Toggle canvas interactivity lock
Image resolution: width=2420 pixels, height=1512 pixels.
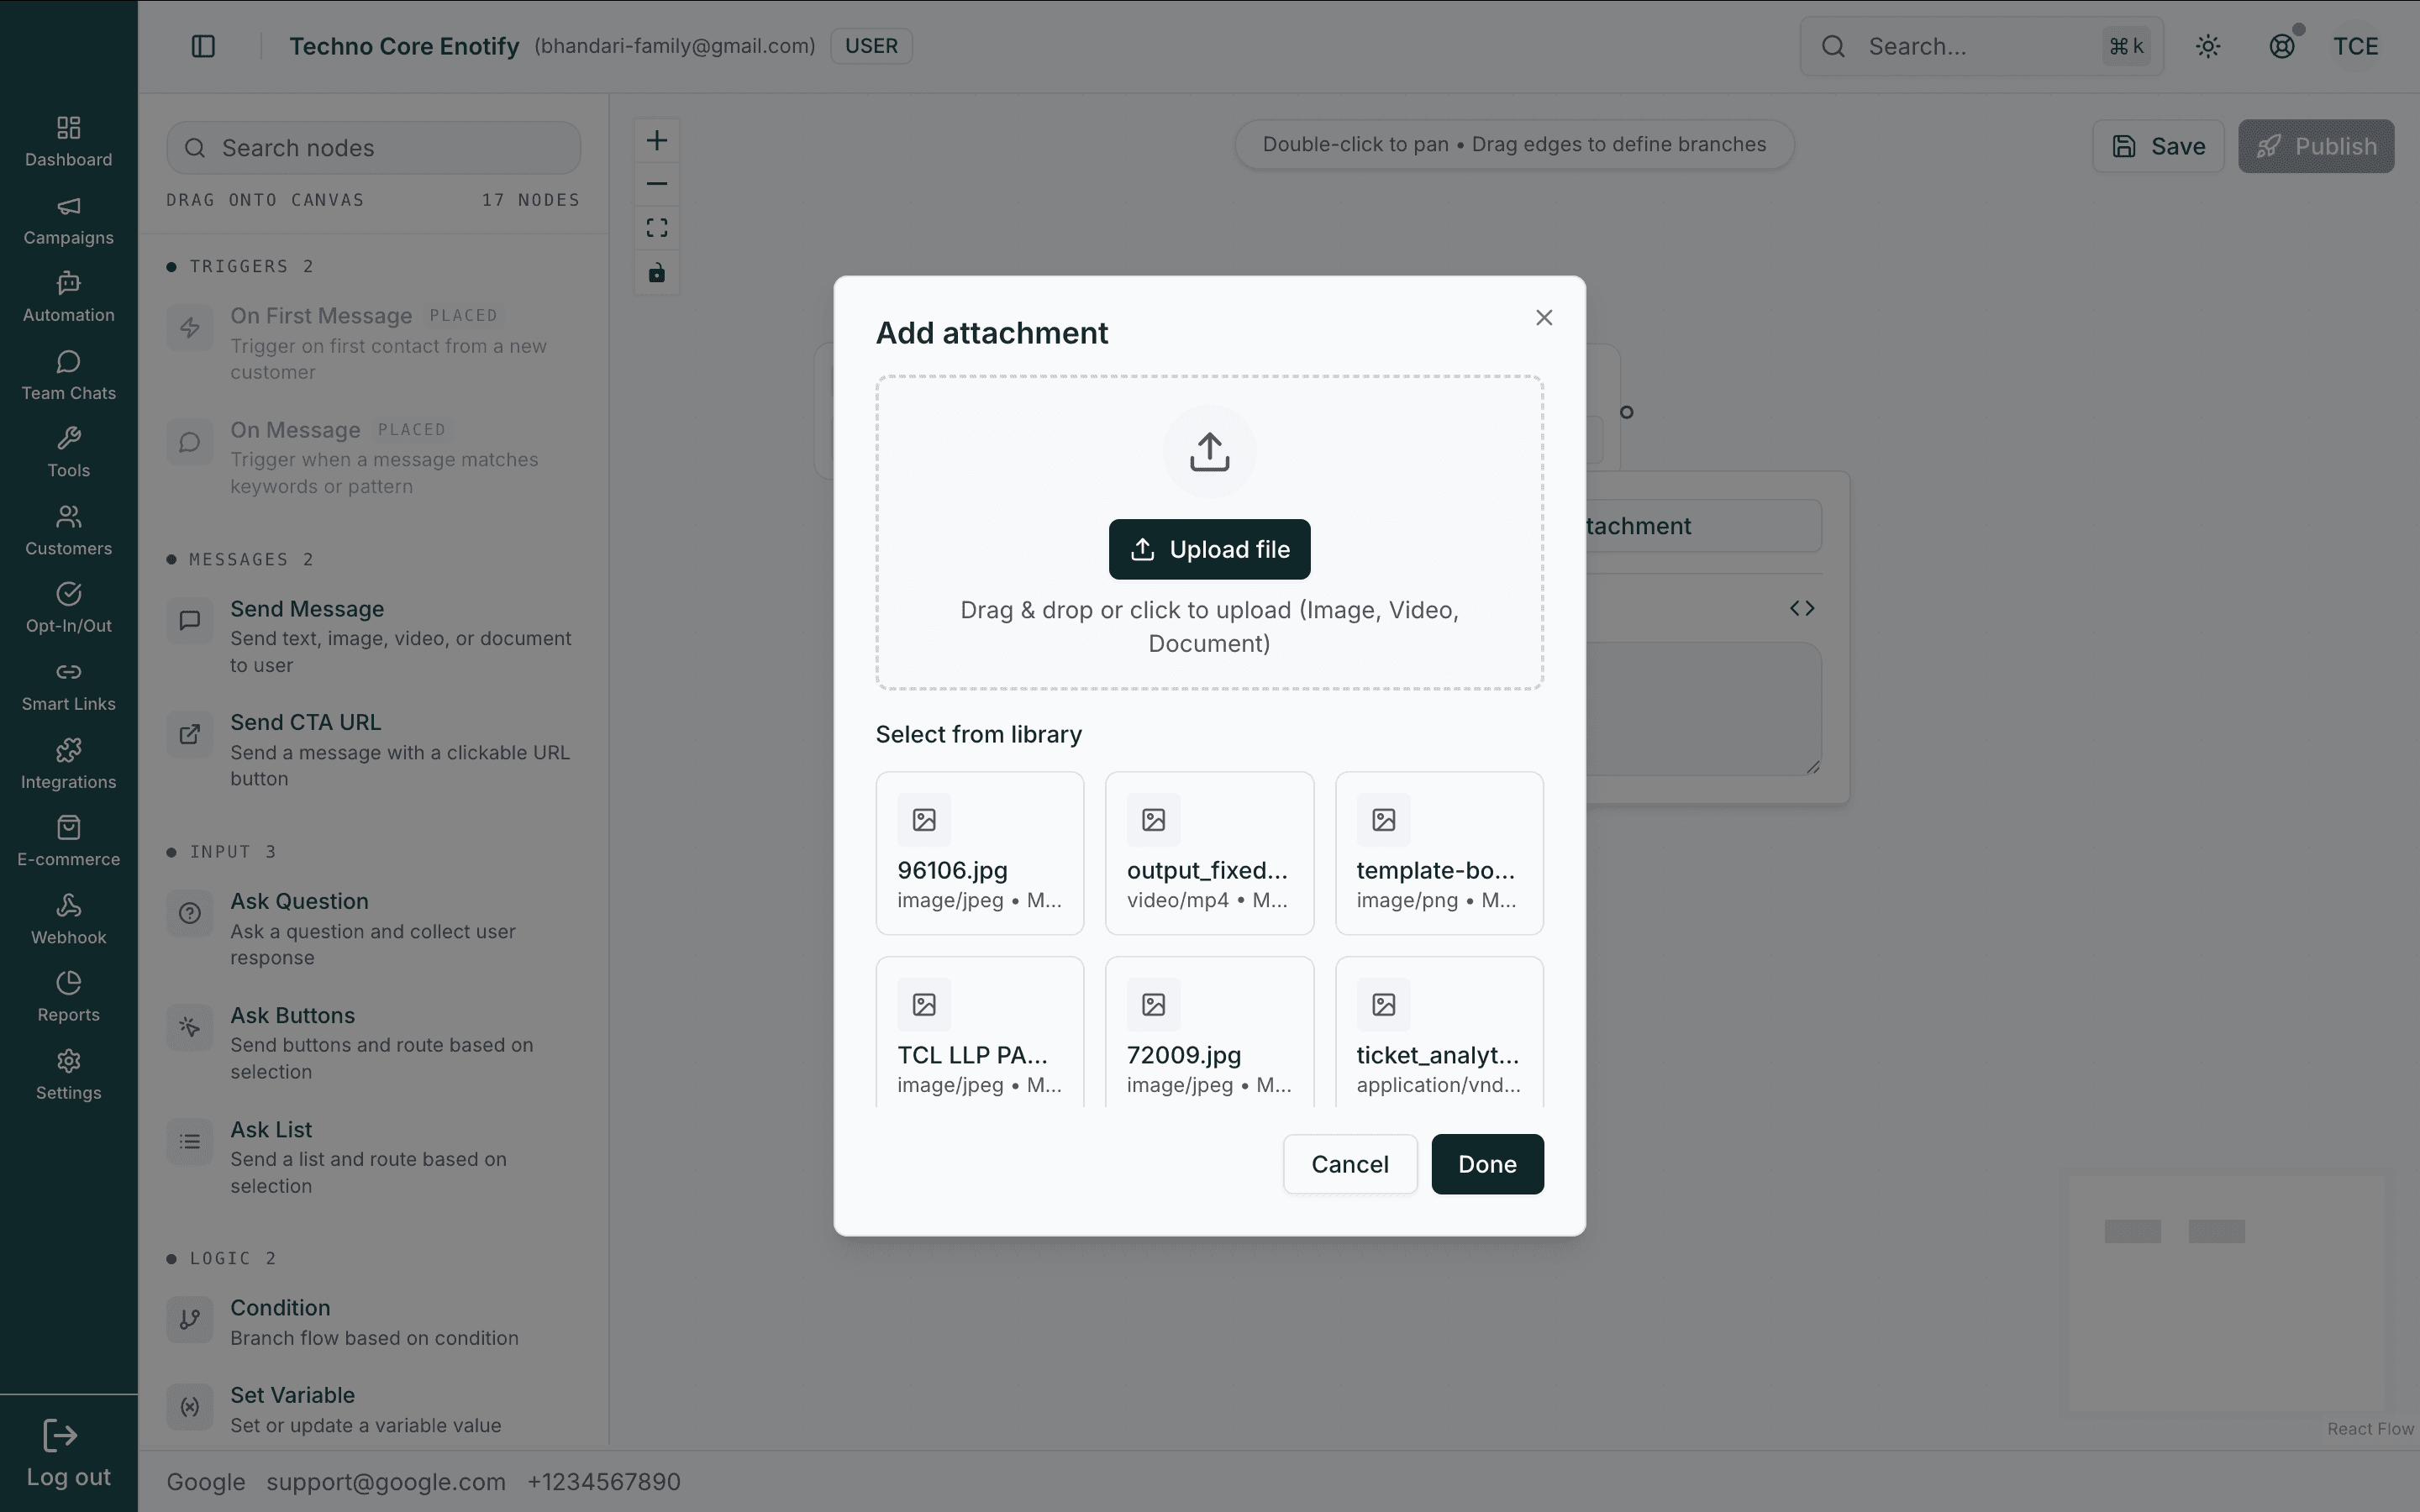(x=657, y=272)
